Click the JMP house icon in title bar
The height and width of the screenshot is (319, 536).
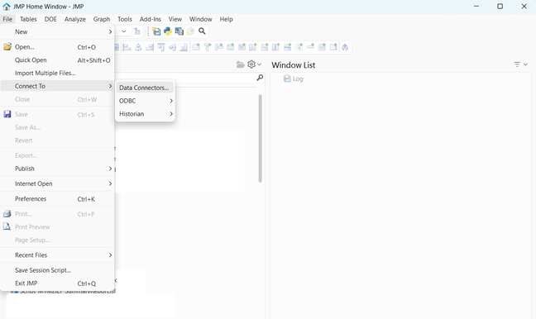pyautogui.click(x=6, y=7)
